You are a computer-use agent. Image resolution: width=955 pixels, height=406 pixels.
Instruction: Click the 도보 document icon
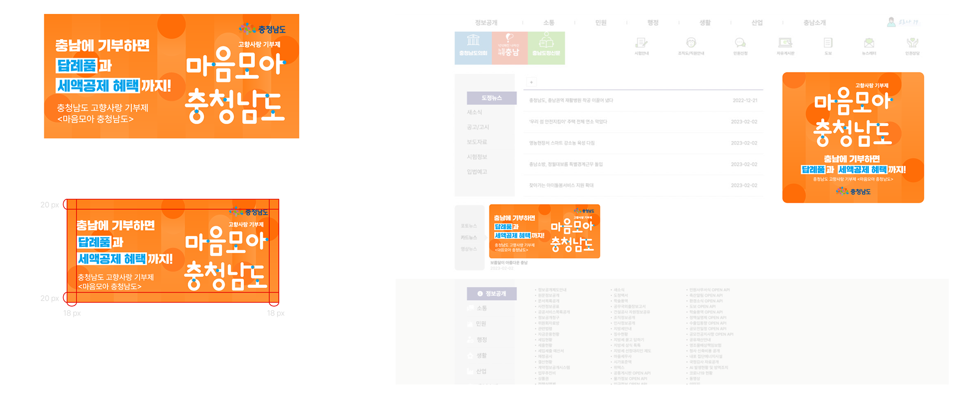828,43
